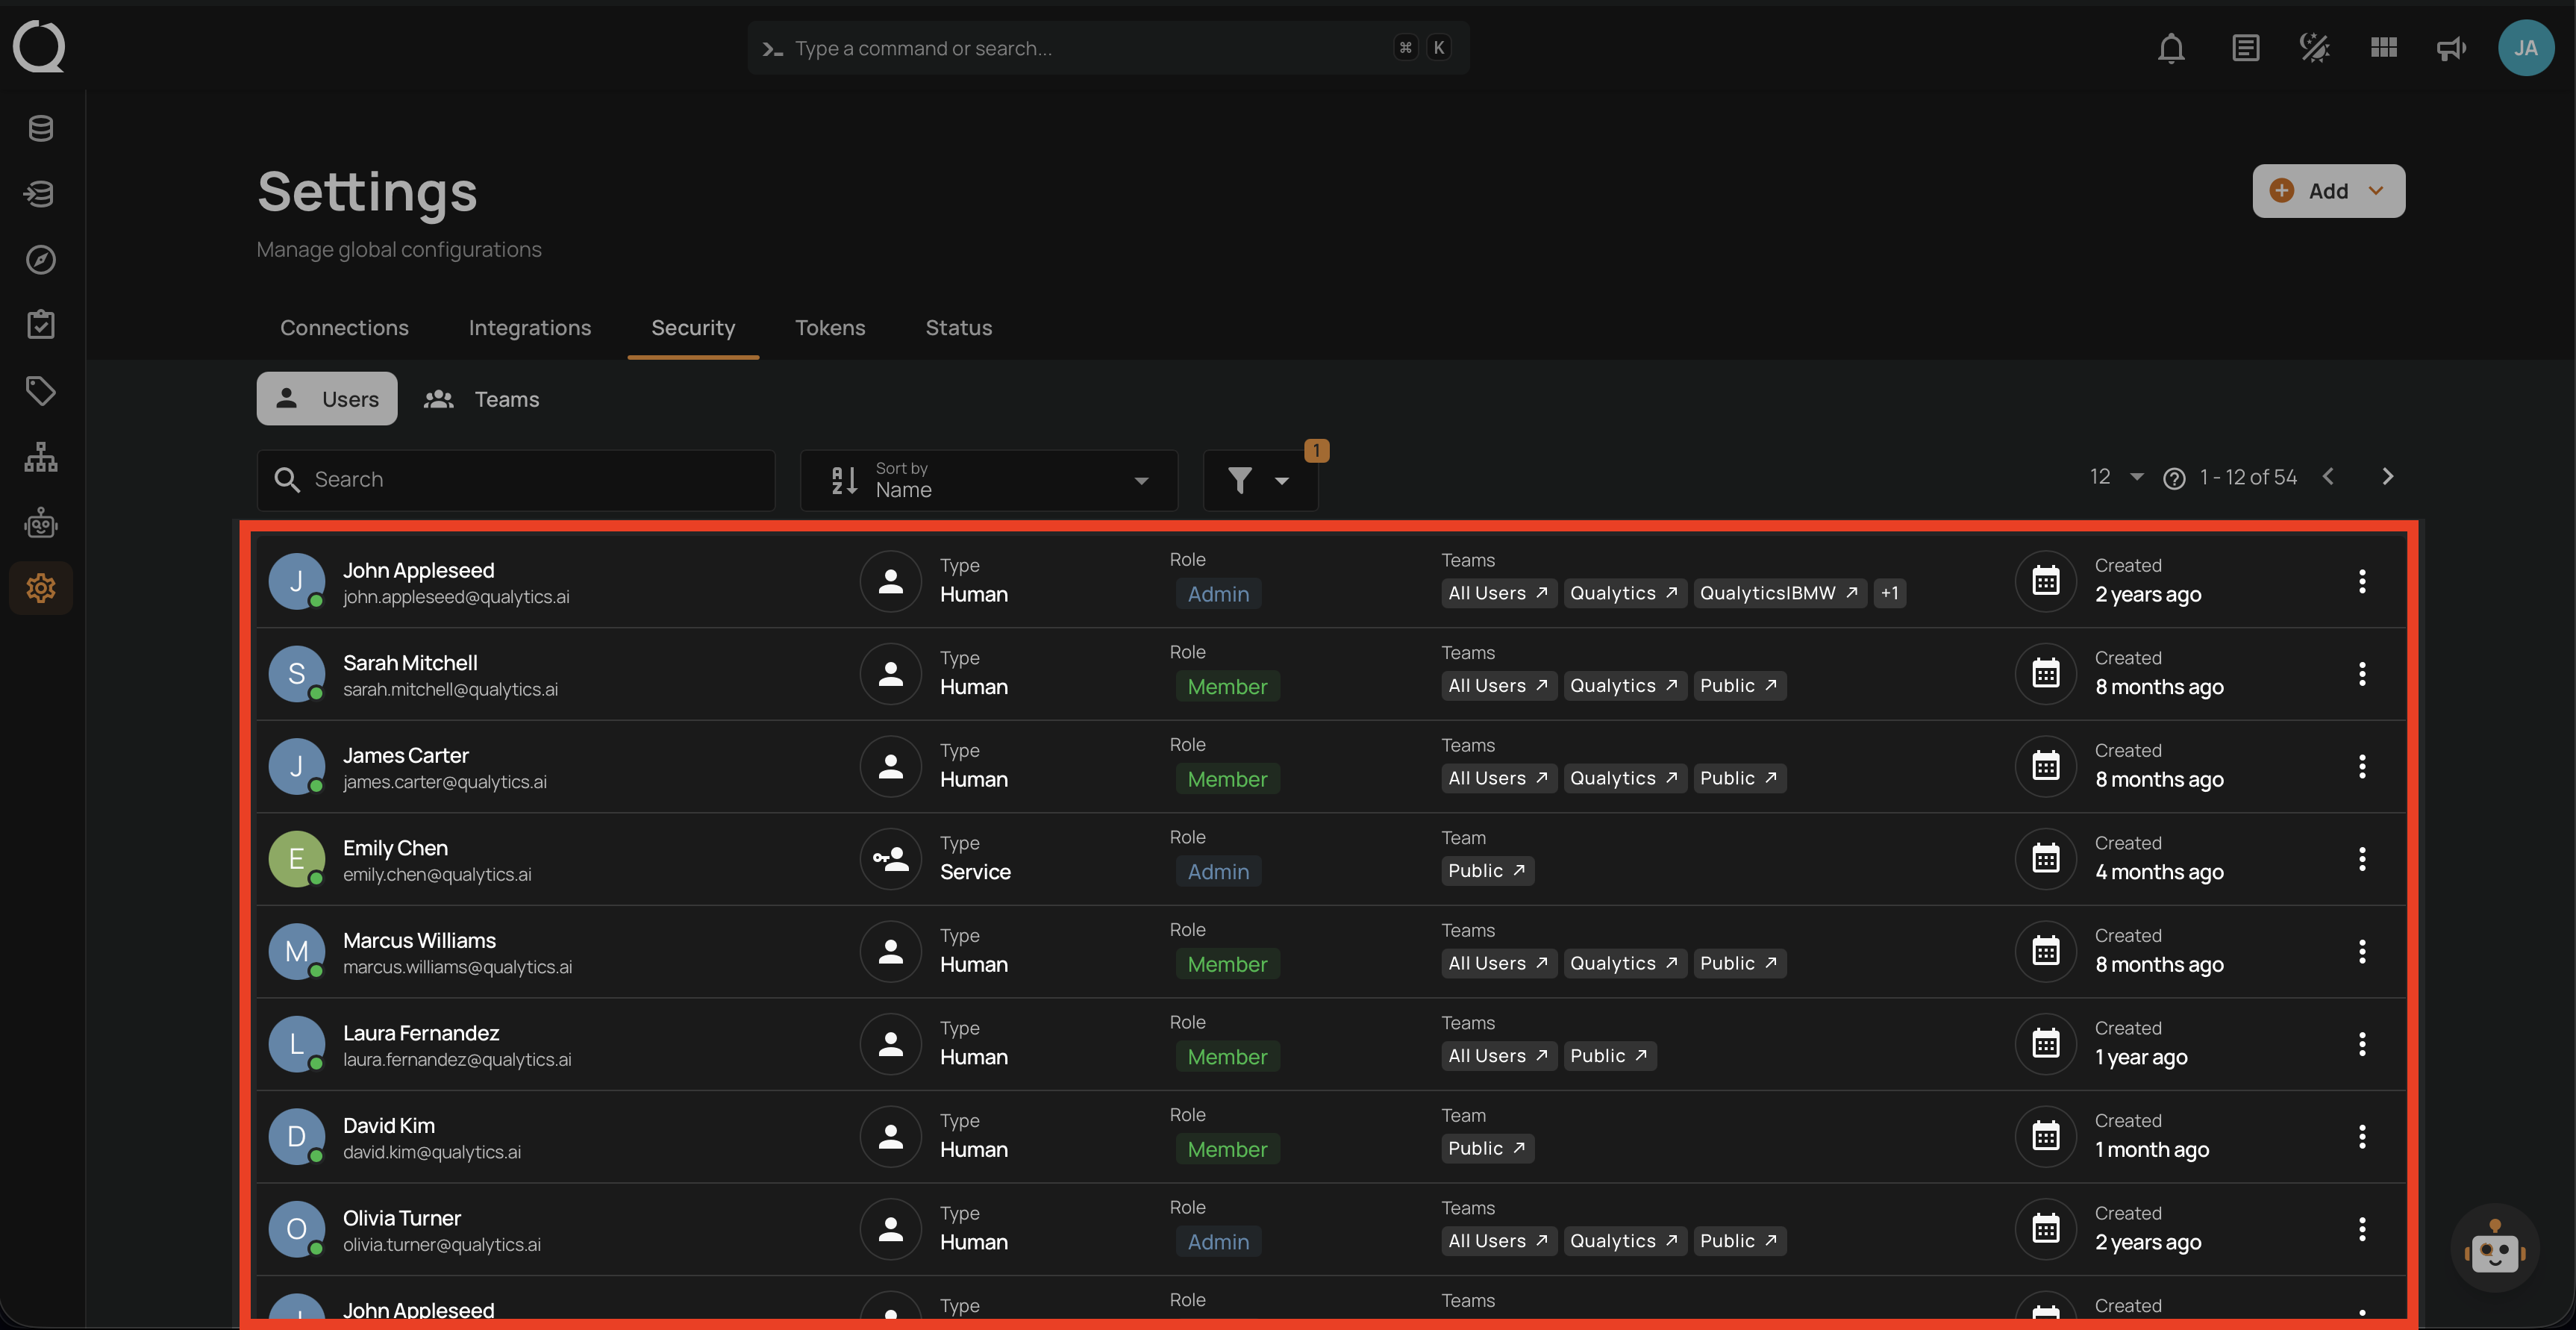This screenshot has width=2576, height=1330.
Task: Select the checklist tasks sidebar icon
Action: click(x=40, y=324)
